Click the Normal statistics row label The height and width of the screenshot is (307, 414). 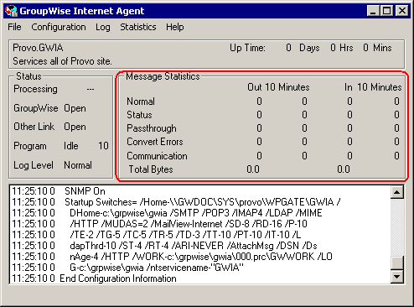click(141, 101)
